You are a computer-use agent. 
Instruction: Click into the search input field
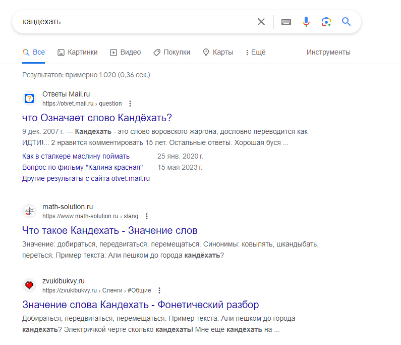(136, 22)
